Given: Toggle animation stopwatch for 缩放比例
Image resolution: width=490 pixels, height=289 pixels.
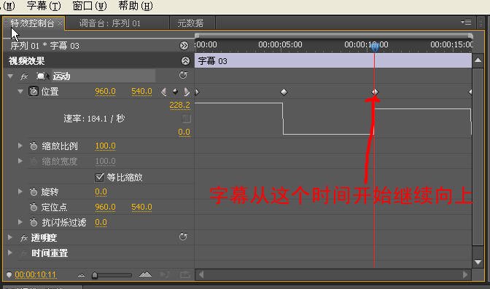Looking at the screenshot, I should pos(34,146).
